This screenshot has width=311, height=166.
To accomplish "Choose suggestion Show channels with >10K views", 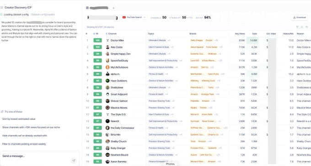I will pos(31,127).
